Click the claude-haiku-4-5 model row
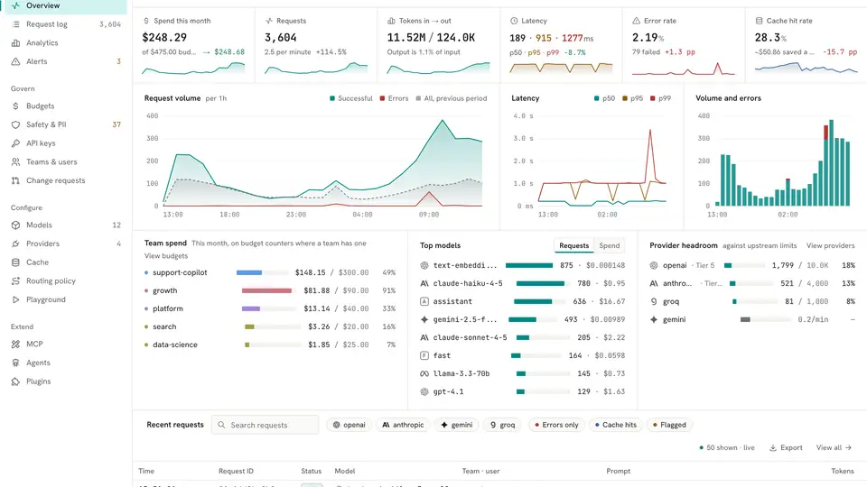 (523, 283)
